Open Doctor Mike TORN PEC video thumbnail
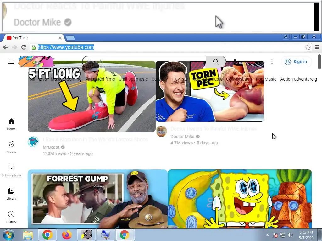The image size is (322, 241). click(210, 91)
